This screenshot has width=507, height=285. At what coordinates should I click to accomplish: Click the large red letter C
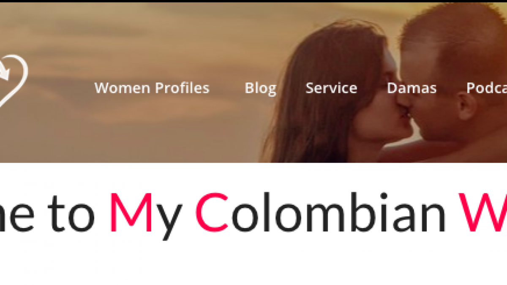[x=212, y=213]
